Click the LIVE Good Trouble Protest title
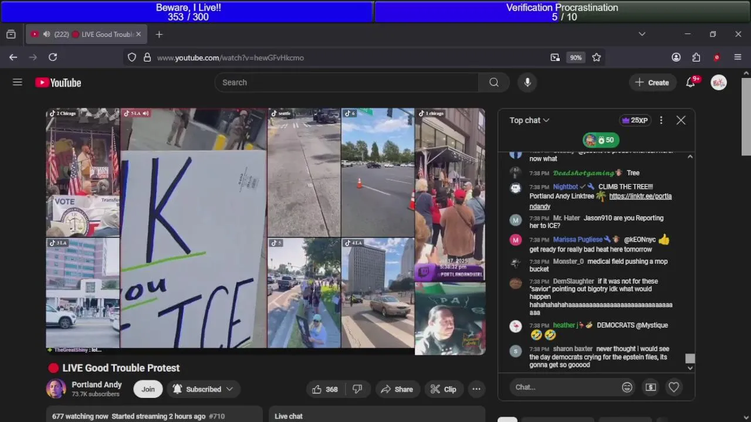The image size is (751, 422). (x=121, y=368)
